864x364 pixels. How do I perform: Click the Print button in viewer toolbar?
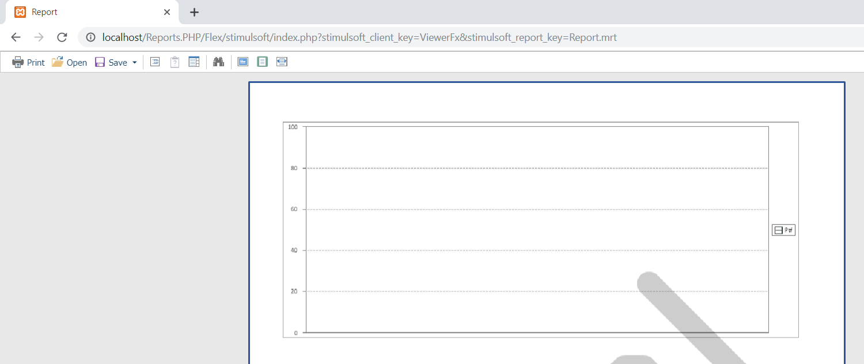click(28, 62)
